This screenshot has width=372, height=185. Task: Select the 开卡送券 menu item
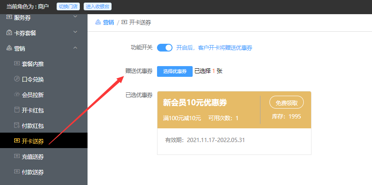coord(44,140)
